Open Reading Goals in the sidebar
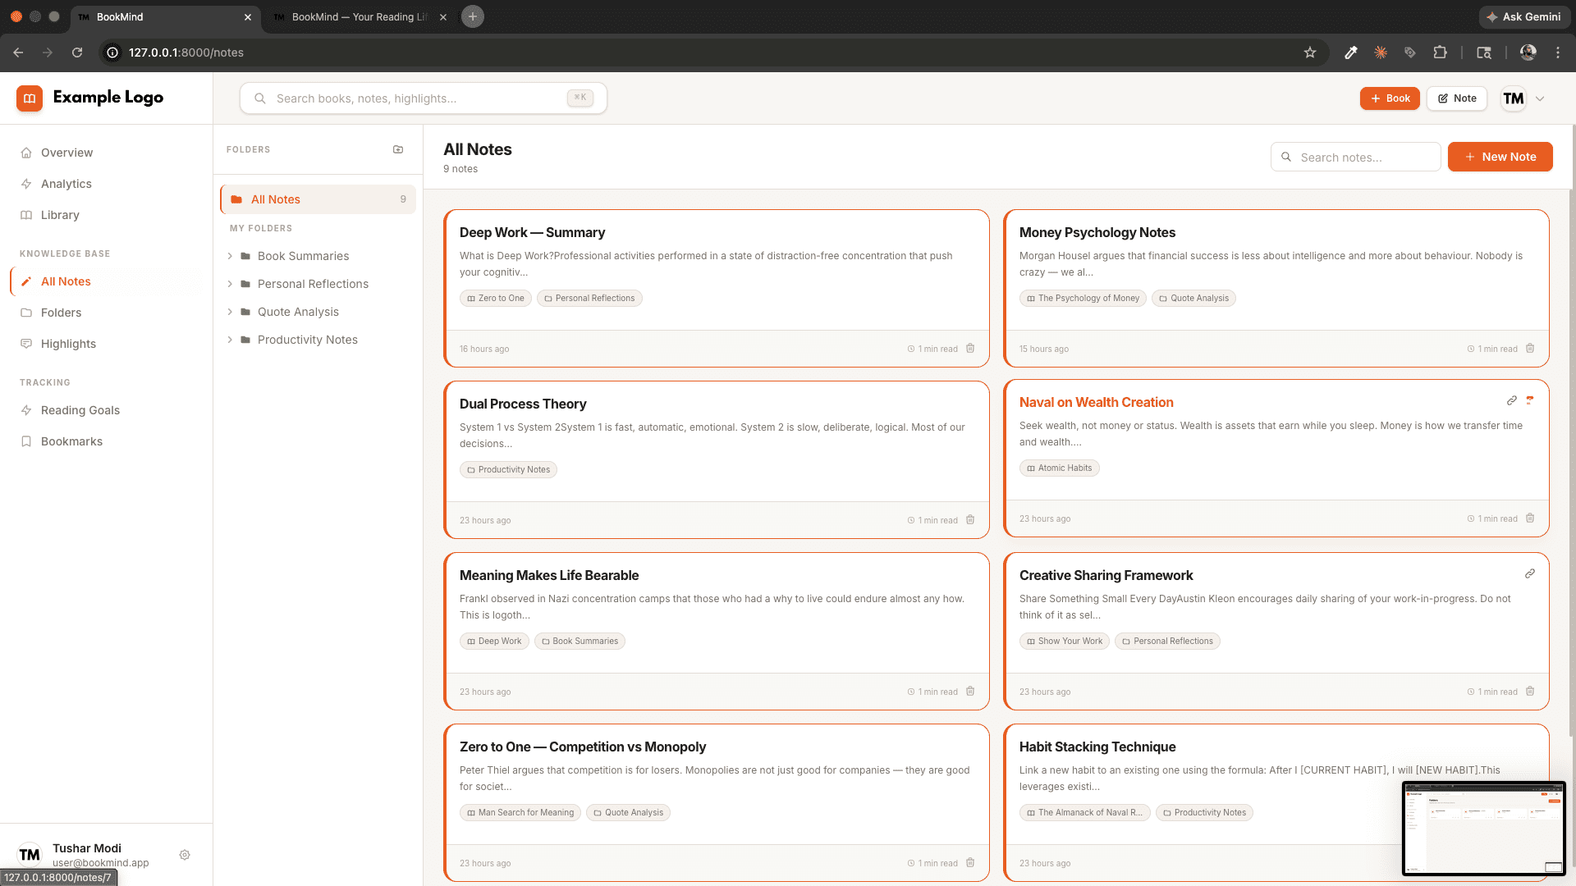The height and width of the screenshot is (886, 1576). 107,410
